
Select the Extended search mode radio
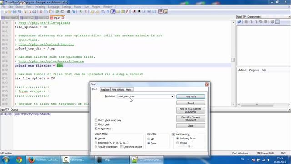pos(96,143)
